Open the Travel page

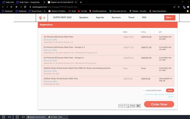pyautogui.click(x=131, y=17)
